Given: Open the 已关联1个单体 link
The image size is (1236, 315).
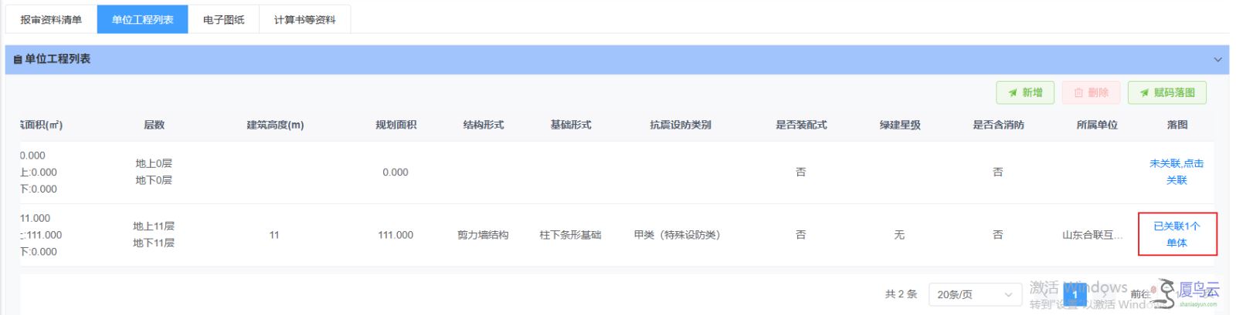Looking at the screenshot, I should coord(1177,235).
